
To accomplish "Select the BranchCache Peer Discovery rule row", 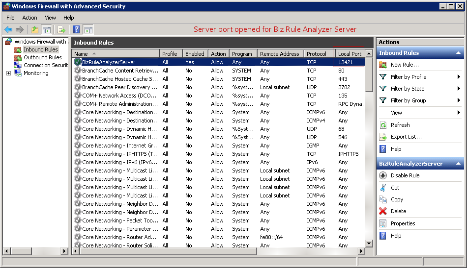I will 219,87.
